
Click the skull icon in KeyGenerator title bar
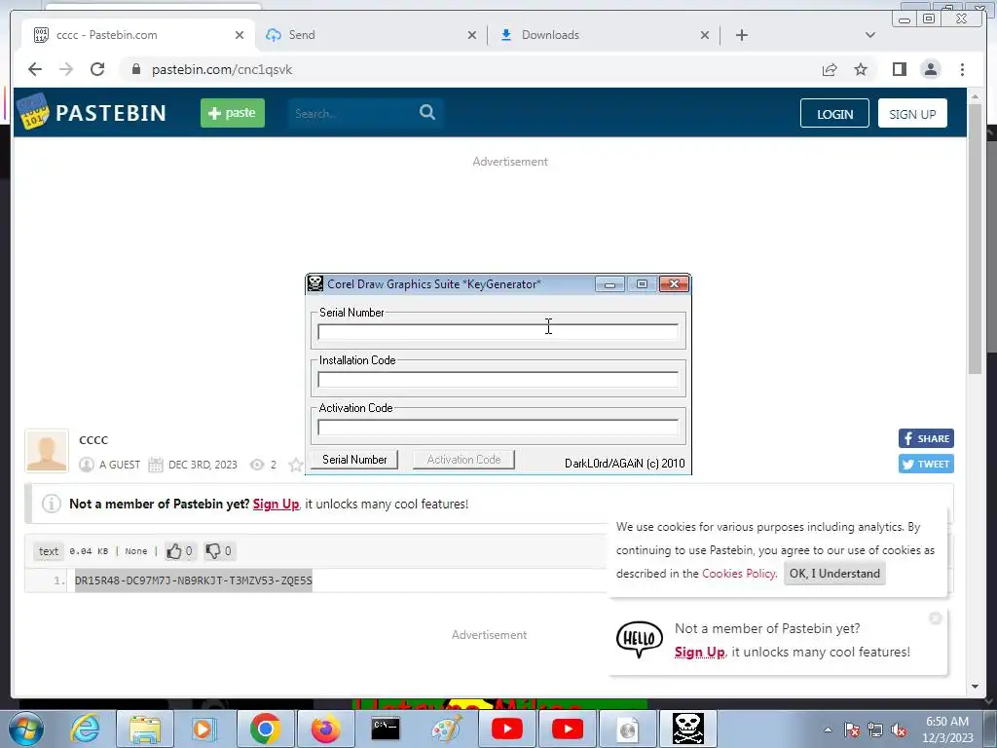pyautogui.click(x=315, y=283)
